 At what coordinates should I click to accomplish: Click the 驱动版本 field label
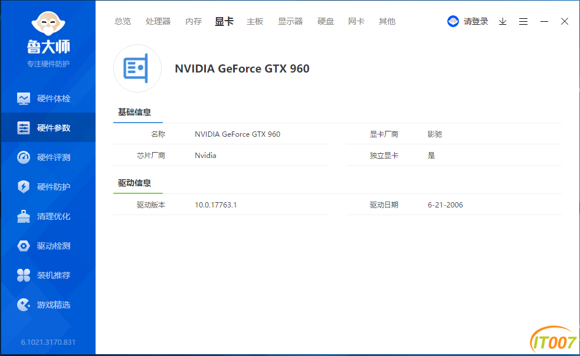click(x=151, y=205)
